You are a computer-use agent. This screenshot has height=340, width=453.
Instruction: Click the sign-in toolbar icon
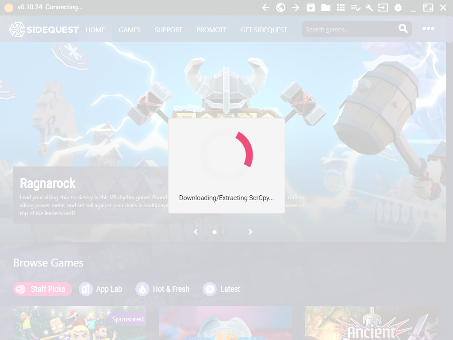382,8
